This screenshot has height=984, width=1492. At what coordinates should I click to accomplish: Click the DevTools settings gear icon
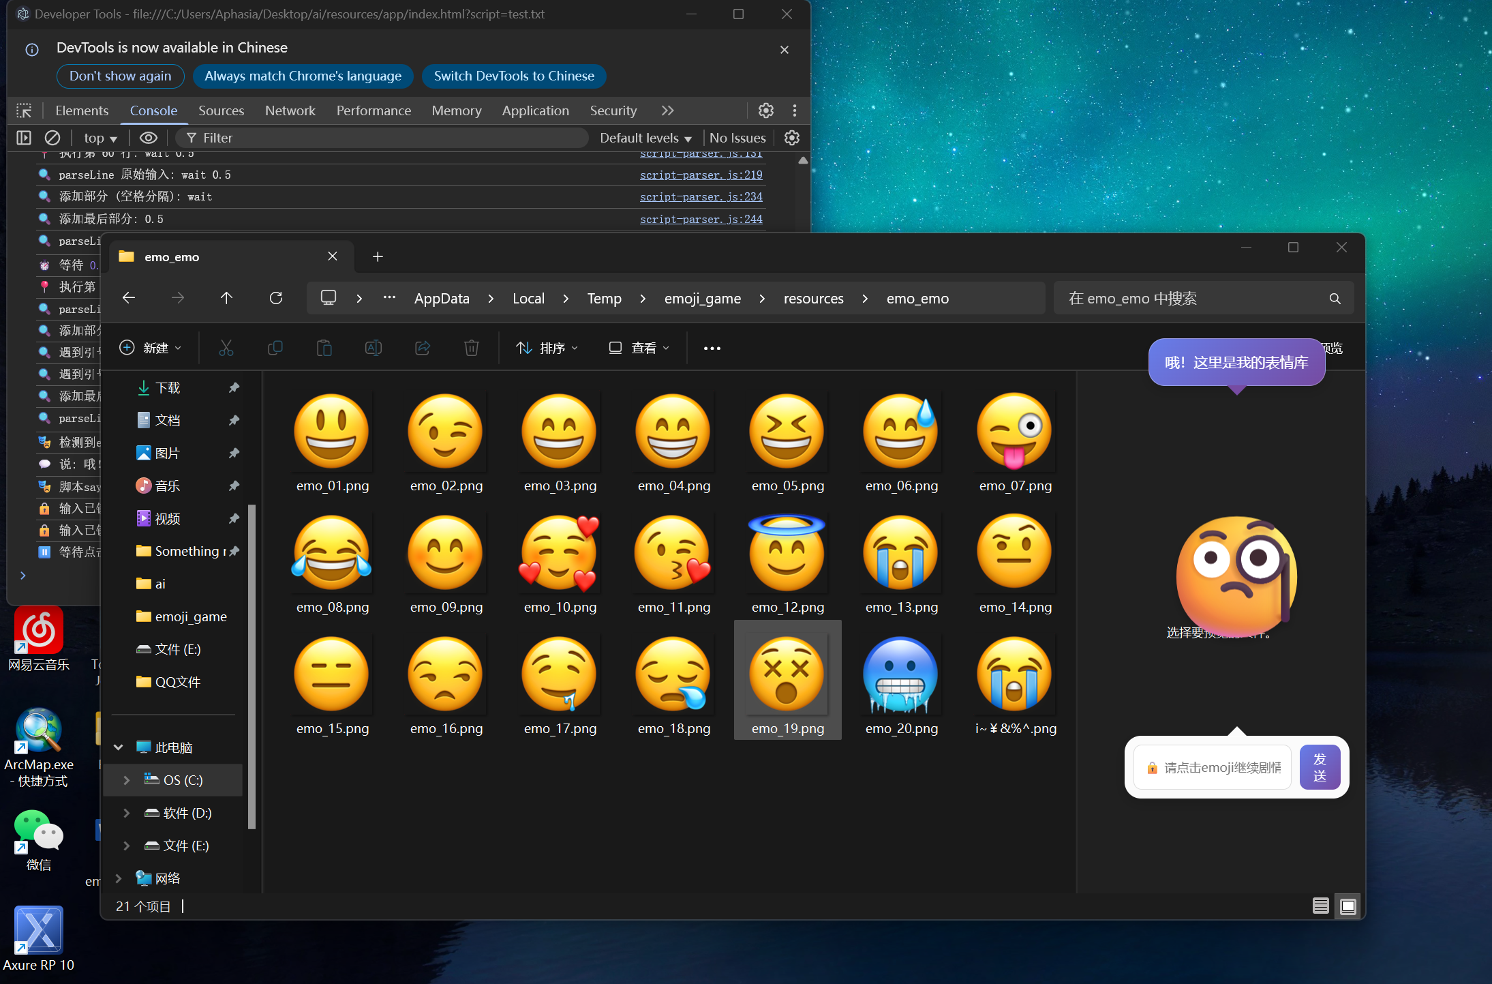(765, 110)
